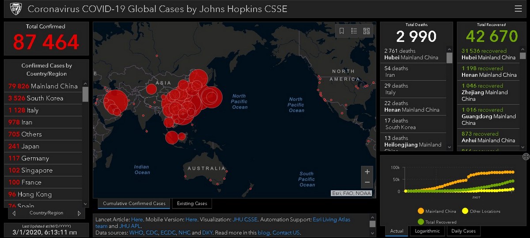
Task: Switch to Cumulative Confirmed Cases tab
Action: (x=134, y=204)
